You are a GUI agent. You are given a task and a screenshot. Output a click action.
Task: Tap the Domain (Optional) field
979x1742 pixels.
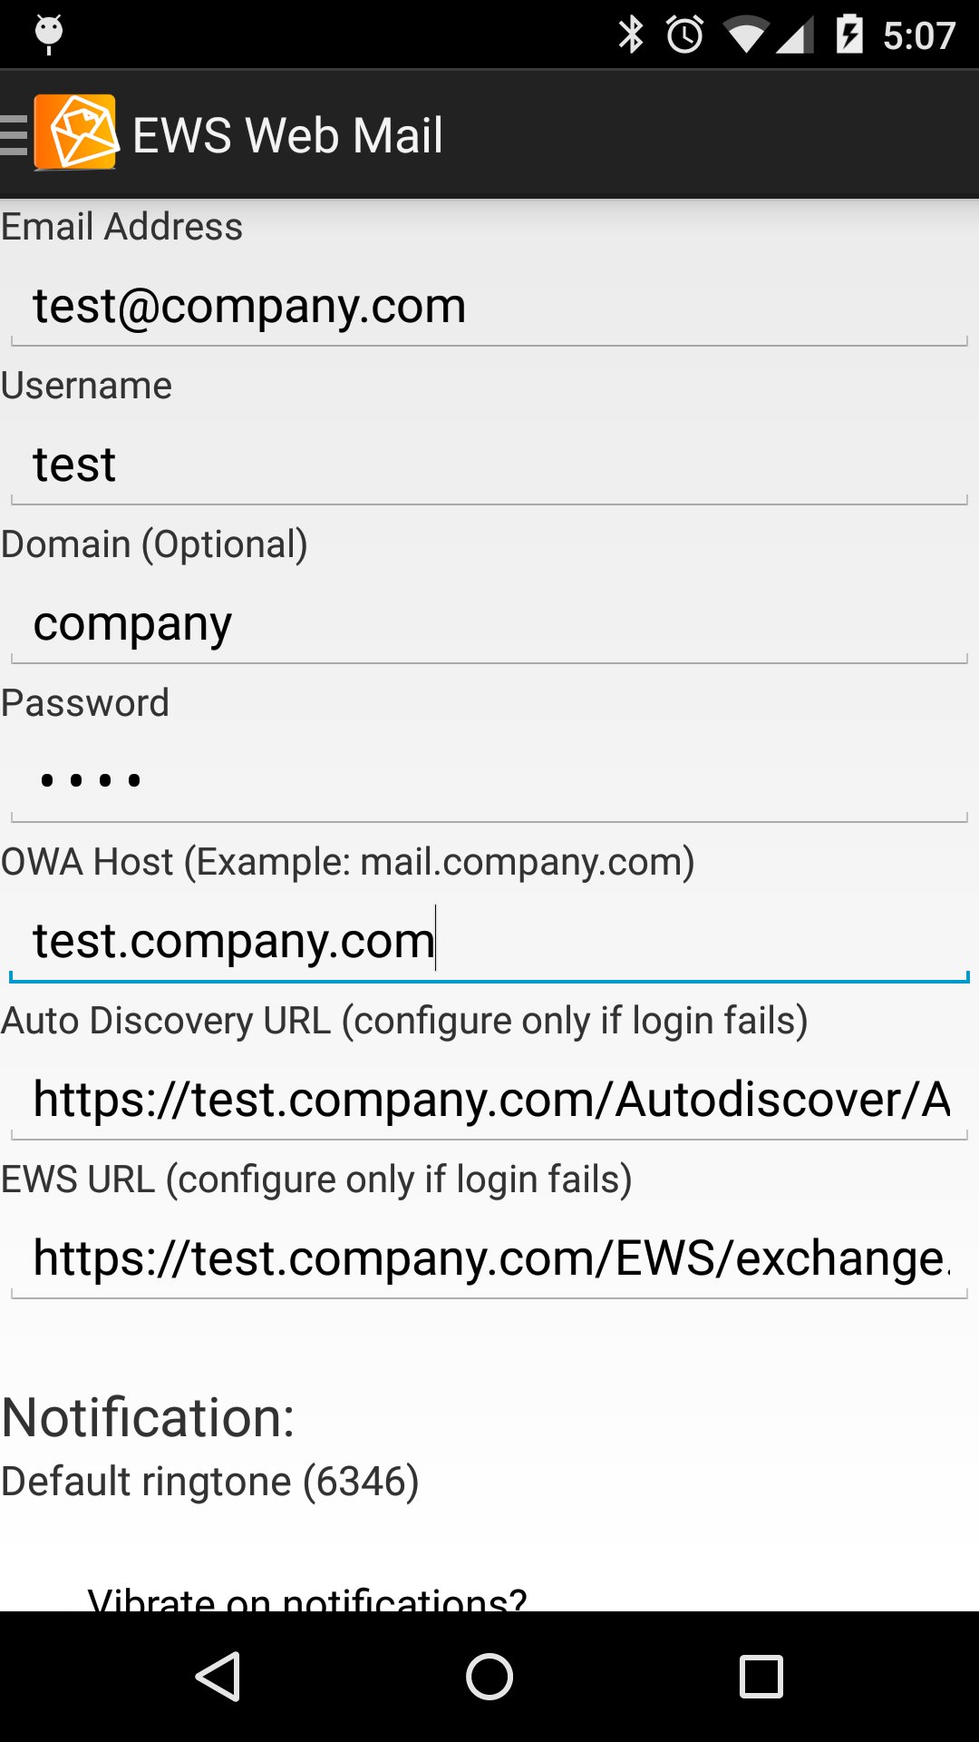pos(489,624)
